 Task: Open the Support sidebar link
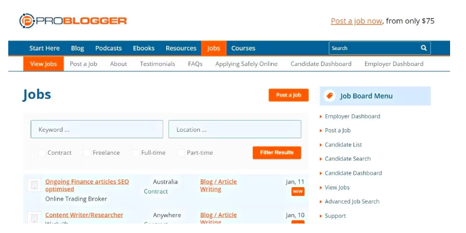click(335, 216)
